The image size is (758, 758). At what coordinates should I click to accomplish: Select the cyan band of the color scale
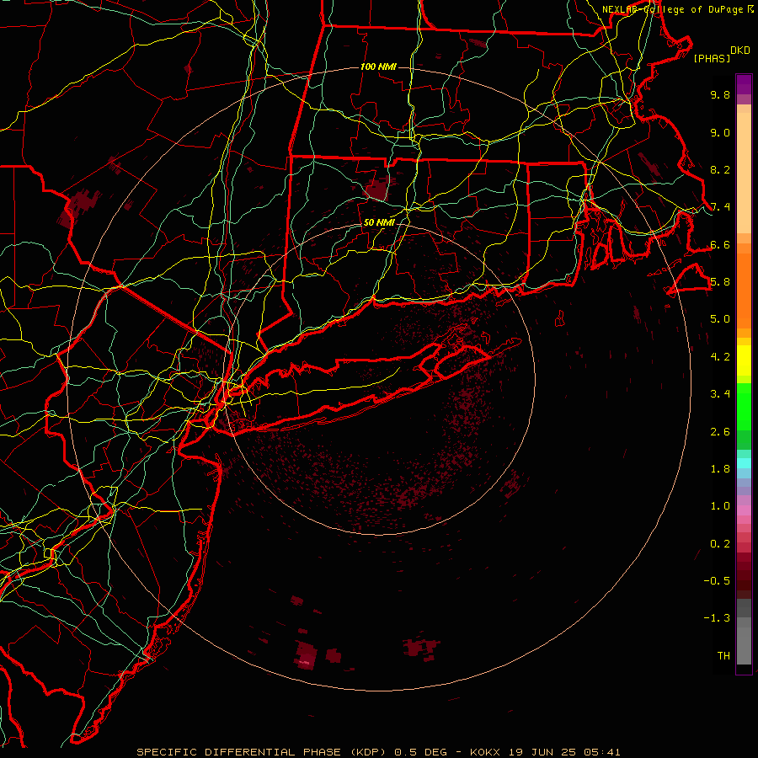(x=744, y=462)
